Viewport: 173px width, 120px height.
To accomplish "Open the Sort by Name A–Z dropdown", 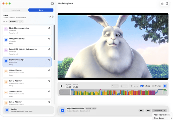I will (x=16, y=22).
